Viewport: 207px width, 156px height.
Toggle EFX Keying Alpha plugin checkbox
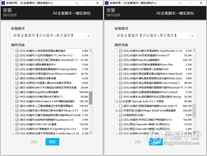click(x=17, y=69)
